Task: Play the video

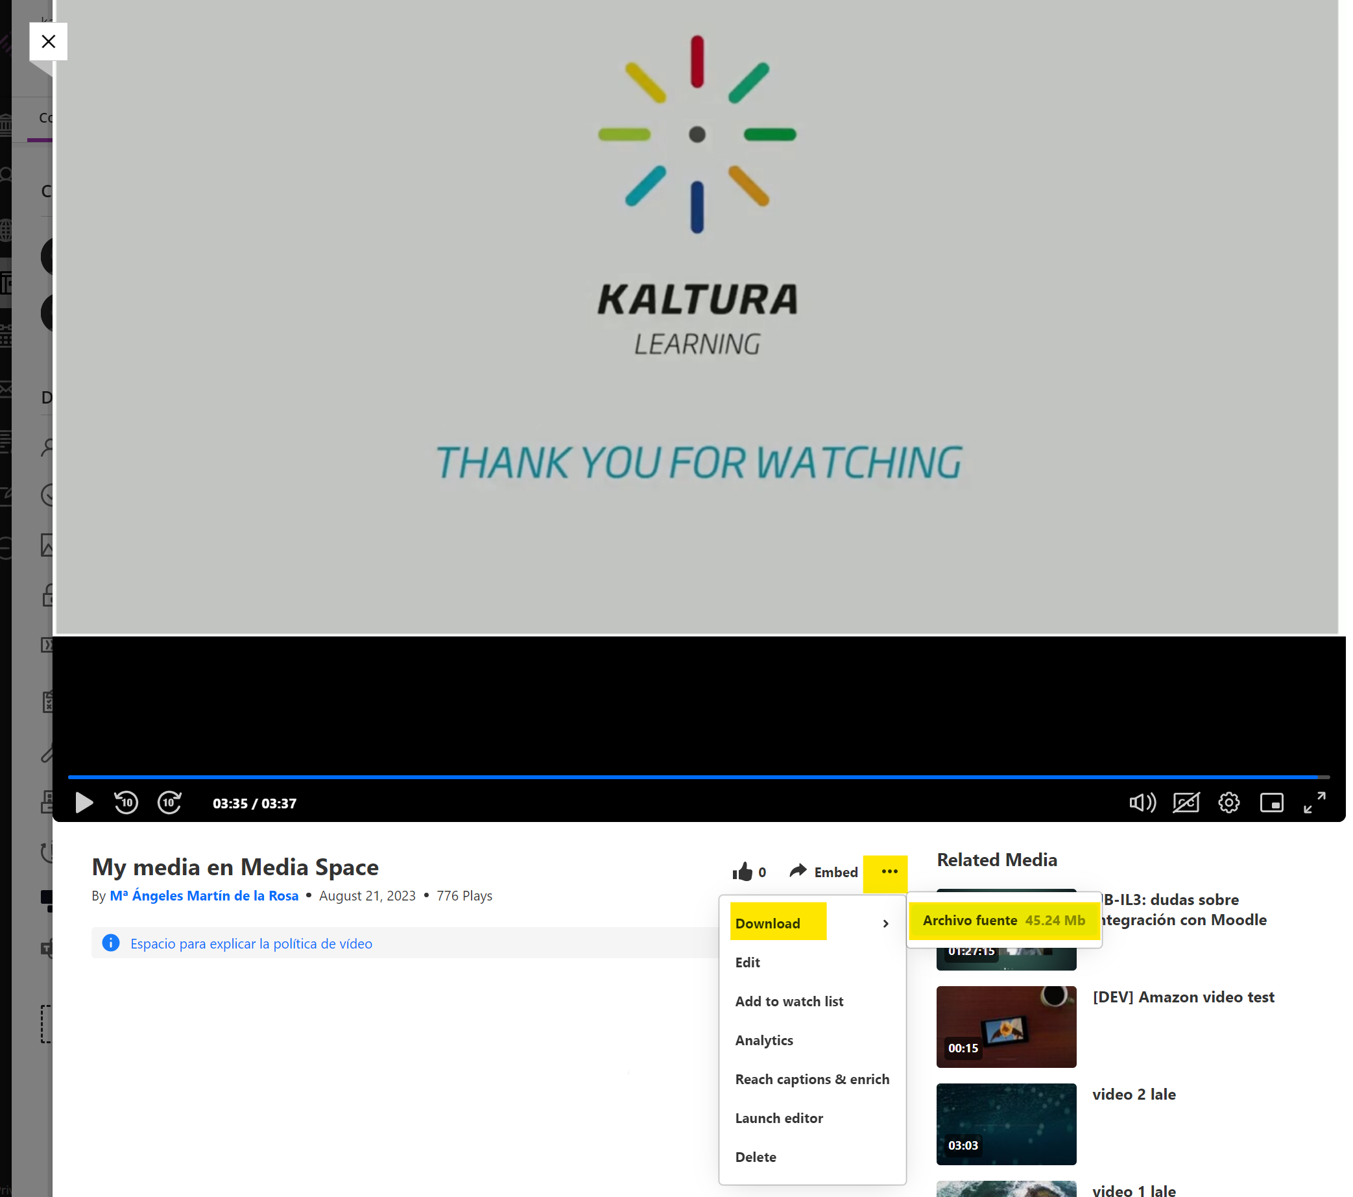Action: [x=84, y=803]
